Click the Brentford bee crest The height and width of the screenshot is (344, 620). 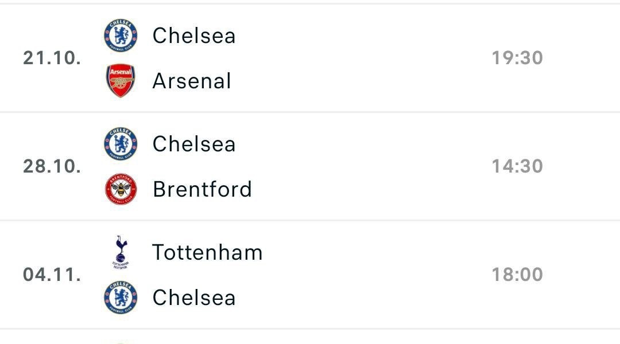click(121, 189)
